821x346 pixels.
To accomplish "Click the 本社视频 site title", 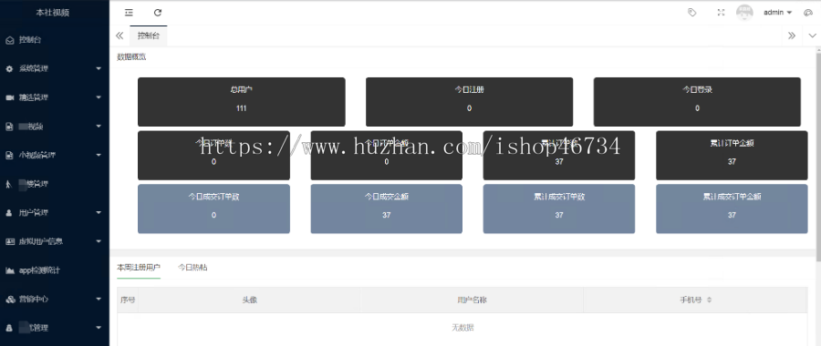I will [52, 13].
